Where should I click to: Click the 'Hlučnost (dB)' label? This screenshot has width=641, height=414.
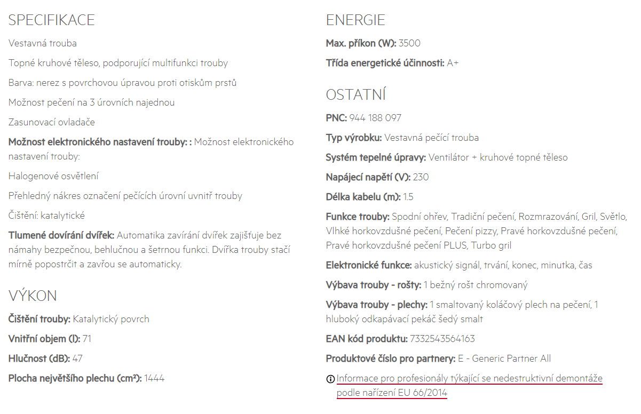point(38,359)
